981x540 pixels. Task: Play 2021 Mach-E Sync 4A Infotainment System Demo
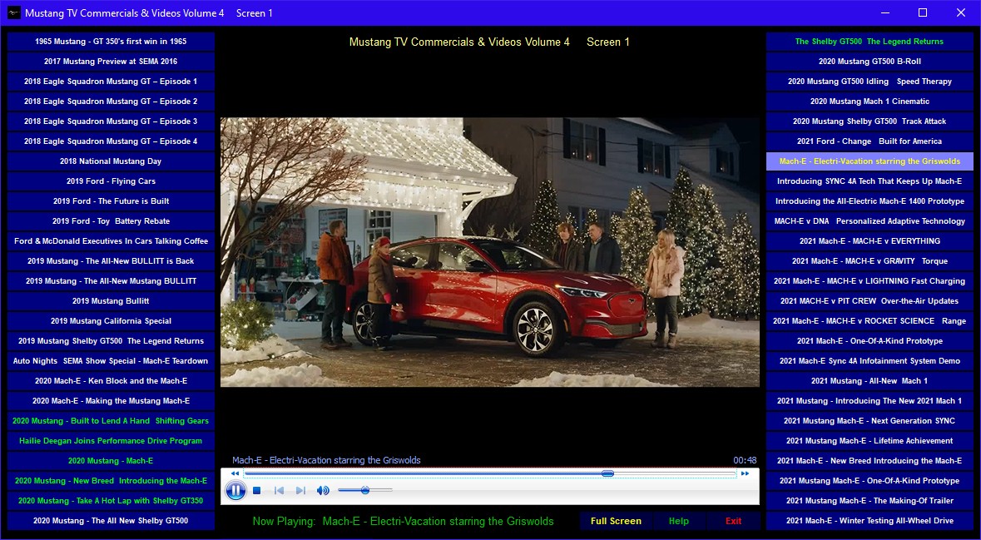click(870, 361)
